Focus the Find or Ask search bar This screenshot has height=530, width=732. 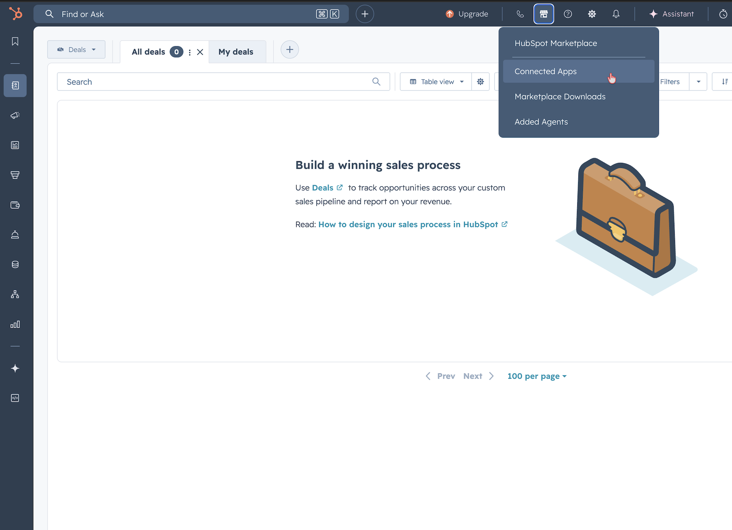coord(191,14)
